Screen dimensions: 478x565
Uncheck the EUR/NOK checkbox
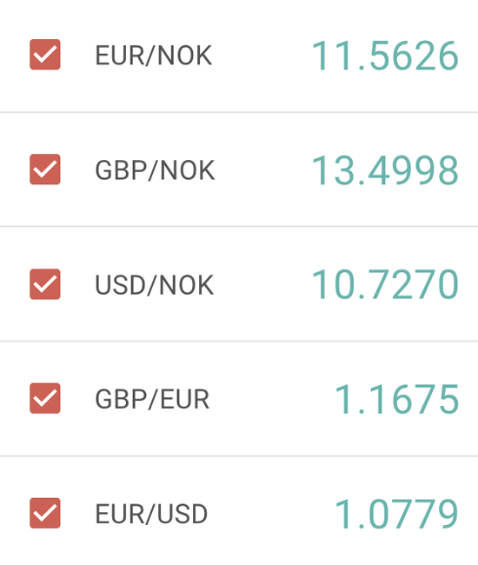[44, 55]
